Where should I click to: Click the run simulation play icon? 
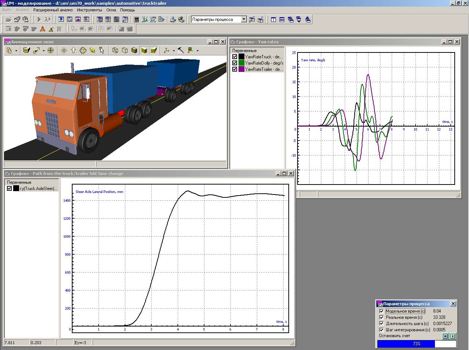[x=39, y=19]
